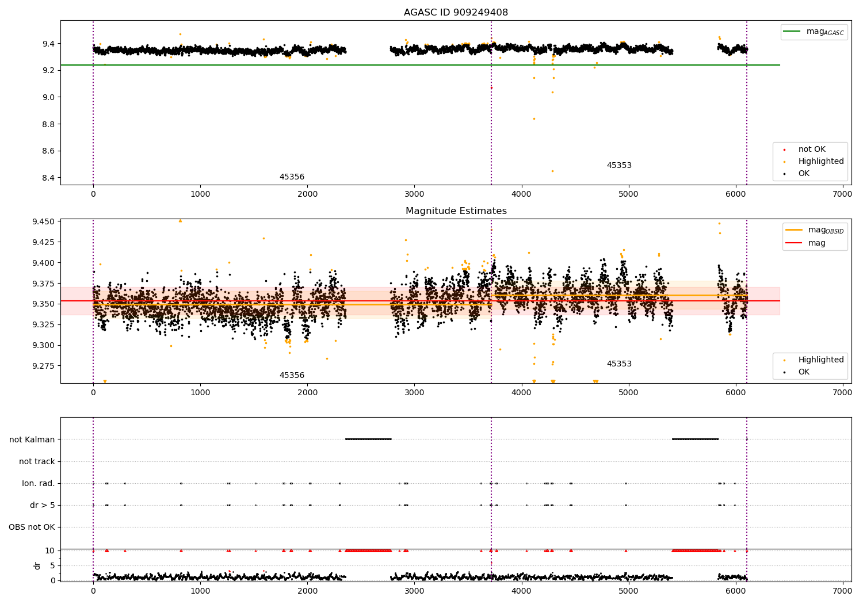The width and height of the screenshot is (863, 604).
Task: Click x-axis tick 1000 under top panel
Action: pos(200,194)
